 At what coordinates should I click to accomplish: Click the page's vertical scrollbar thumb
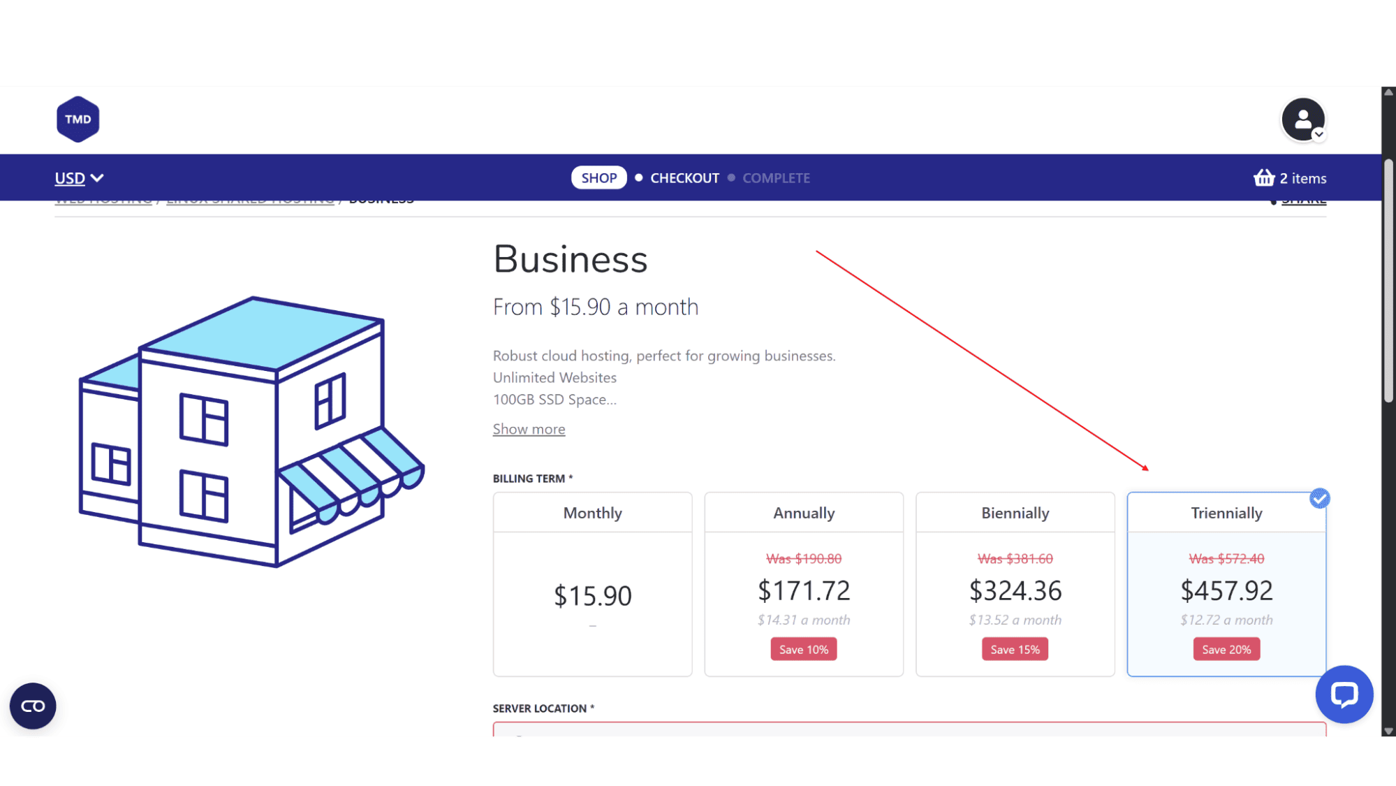click(x=1388, y=281)
